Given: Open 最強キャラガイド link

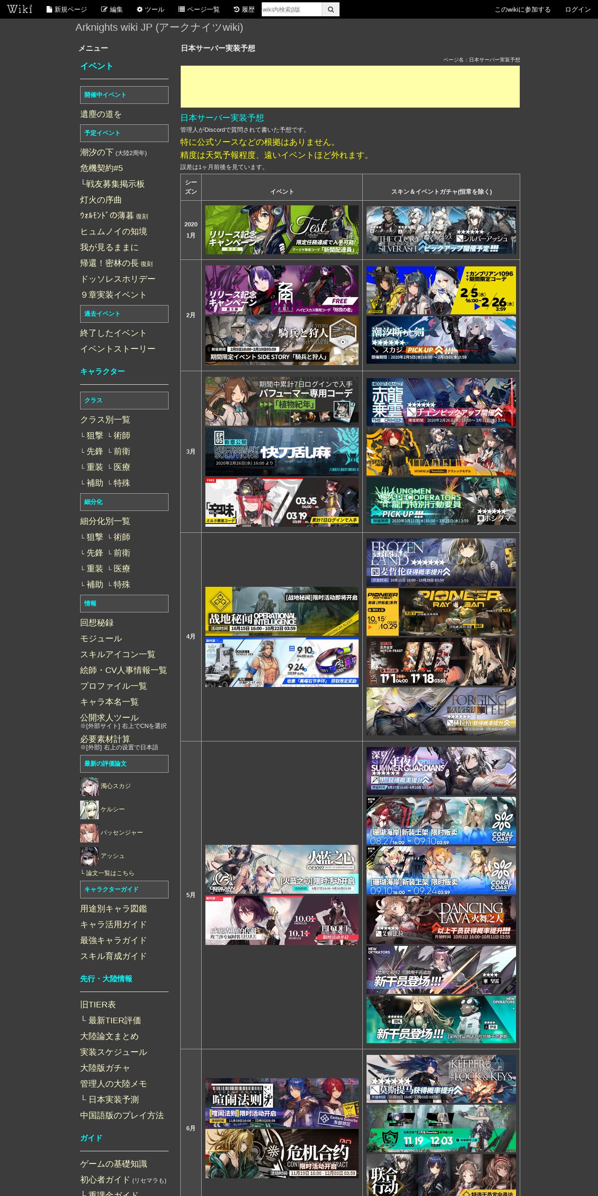Looking at the screenshot, I should click(x=114, y=940).
